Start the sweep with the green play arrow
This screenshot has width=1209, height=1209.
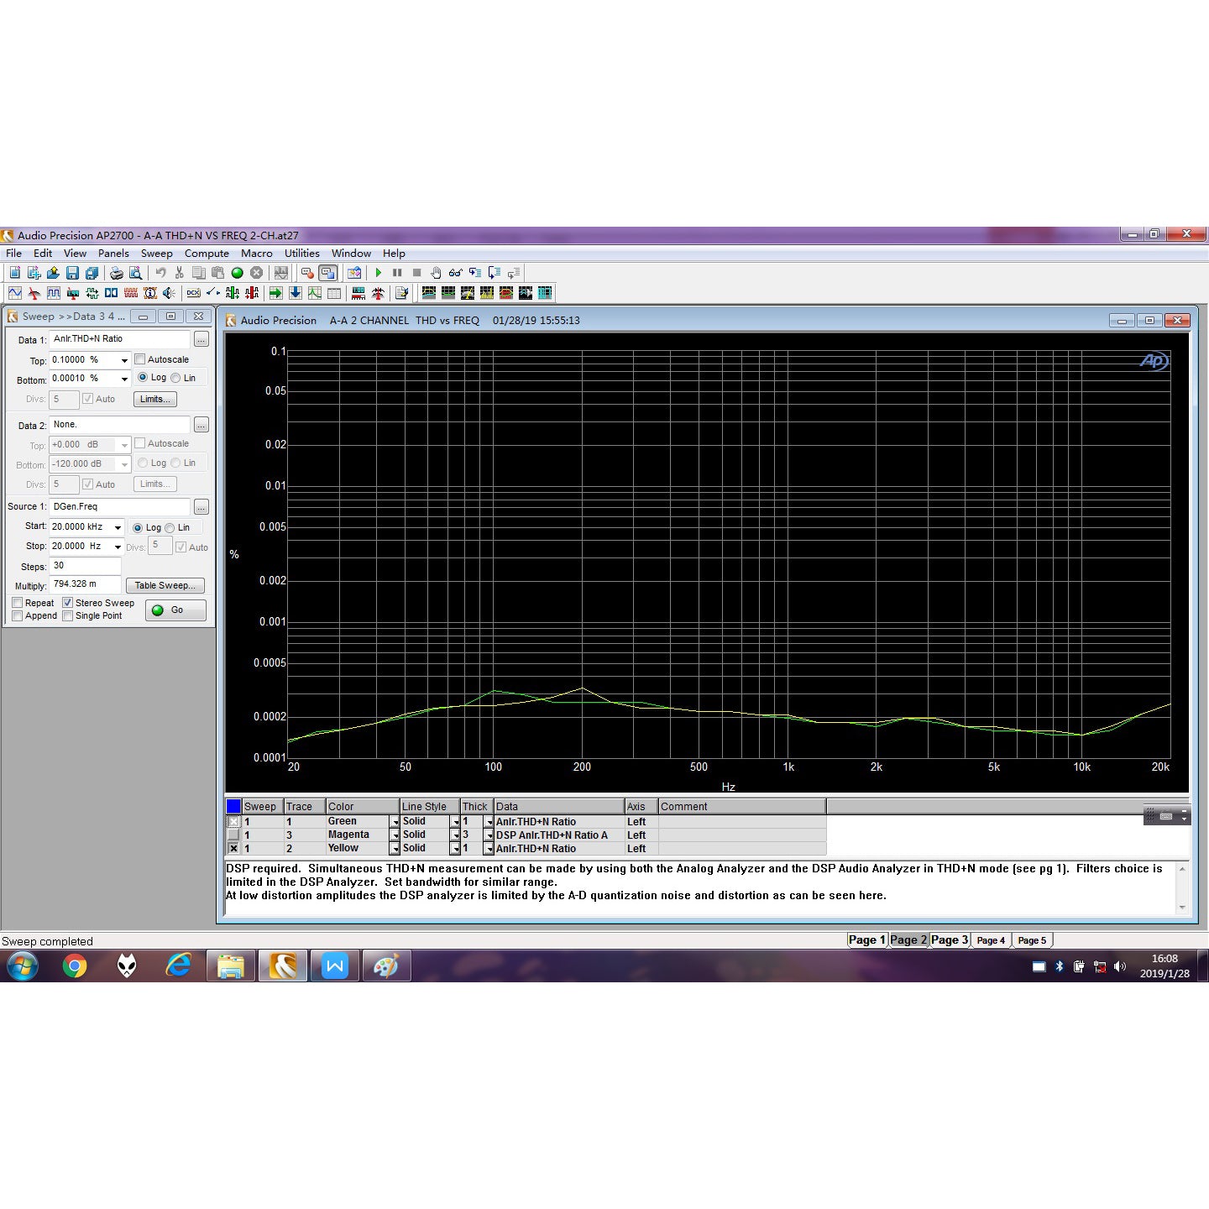(379, 273)
